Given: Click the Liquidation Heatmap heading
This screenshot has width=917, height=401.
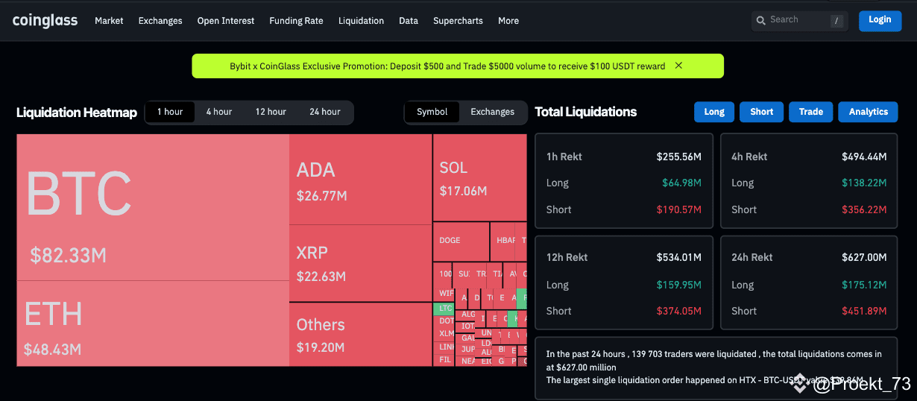Looking at the screenshot, I should pyautogui.click(x=77, y=113).
